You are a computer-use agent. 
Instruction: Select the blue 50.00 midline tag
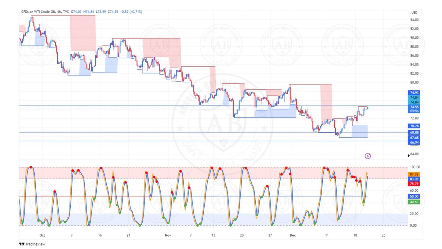(414, 196)
